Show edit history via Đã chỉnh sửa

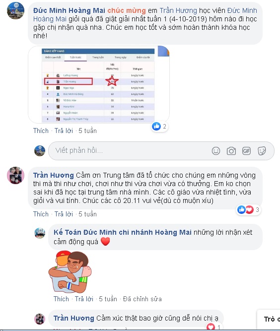coord(142,299)
